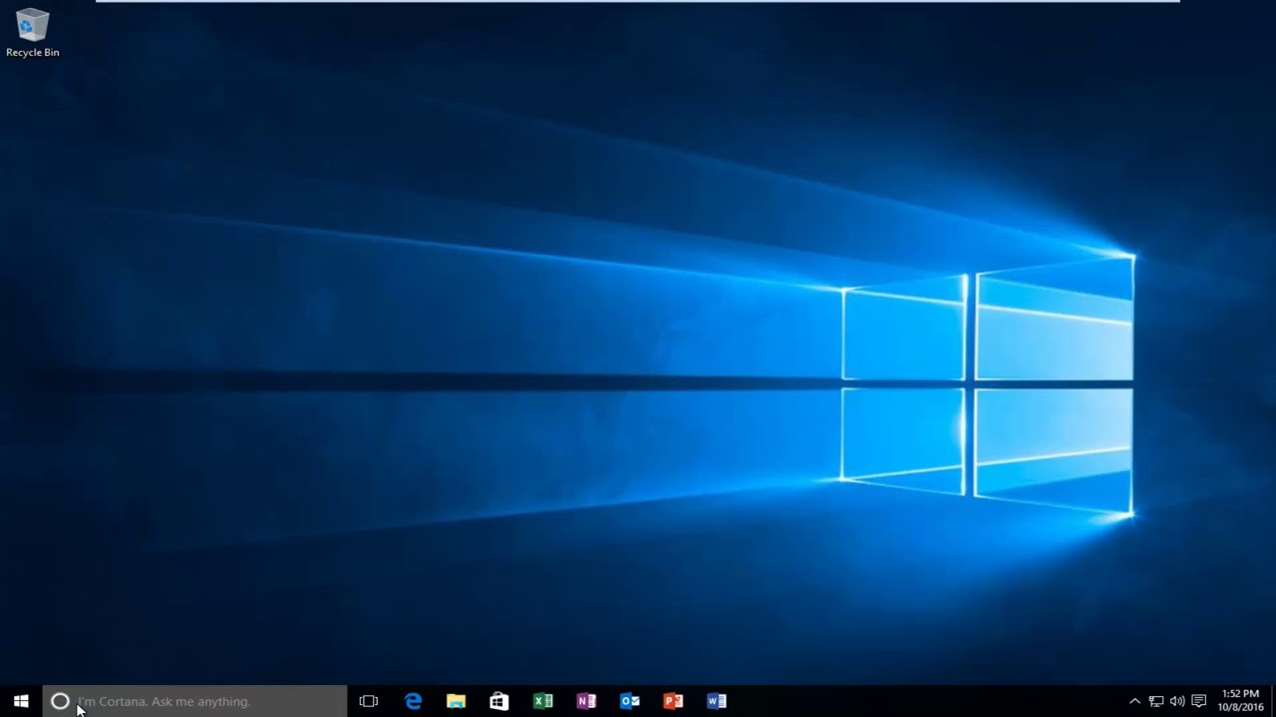Open the network status tray icon
The image size is (1276, 717).
coord(1156,701)
